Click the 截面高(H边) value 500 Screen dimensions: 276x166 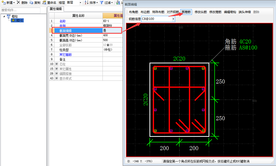click(113, 40)
